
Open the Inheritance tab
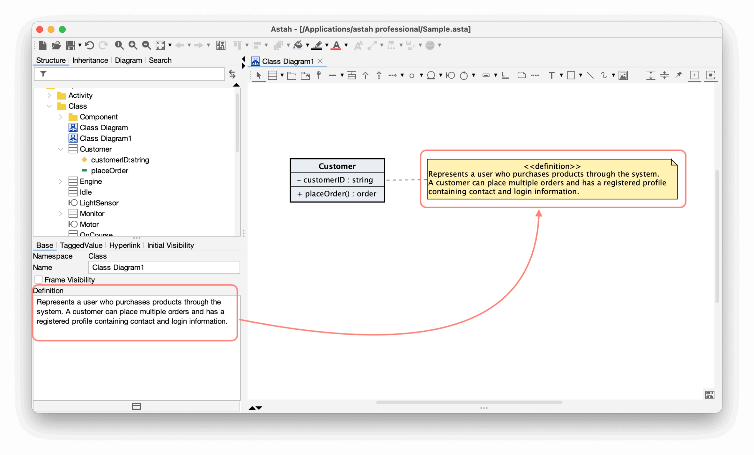tap(90, 60)
